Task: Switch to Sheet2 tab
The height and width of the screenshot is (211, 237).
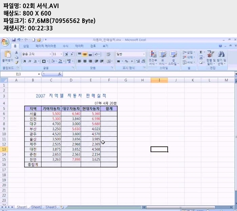Action: (37, 207)
